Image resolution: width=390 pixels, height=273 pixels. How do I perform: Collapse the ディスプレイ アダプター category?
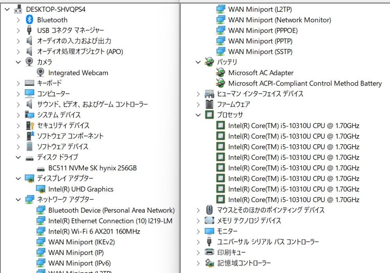pyautogui.click(x=18, y=178)
